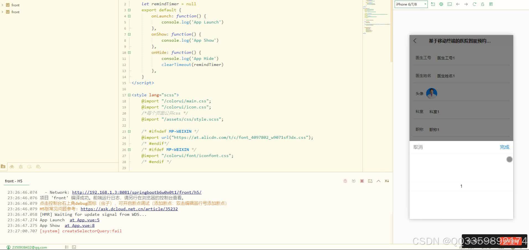Click the preview page title 基于移动终端的医院智能预约
The height and width of the screenshot is (250, 529).
click(460, 41)
